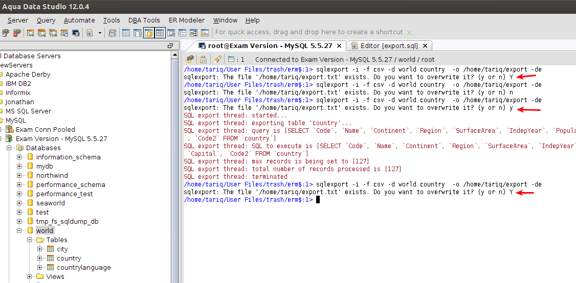Dismiss the quick access shortcut hint X

click(x=409, y=33)
